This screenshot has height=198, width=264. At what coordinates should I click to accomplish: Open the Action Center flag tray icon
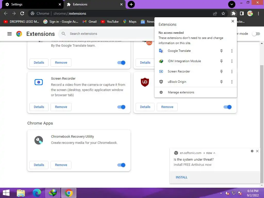[x=240, y=193]
